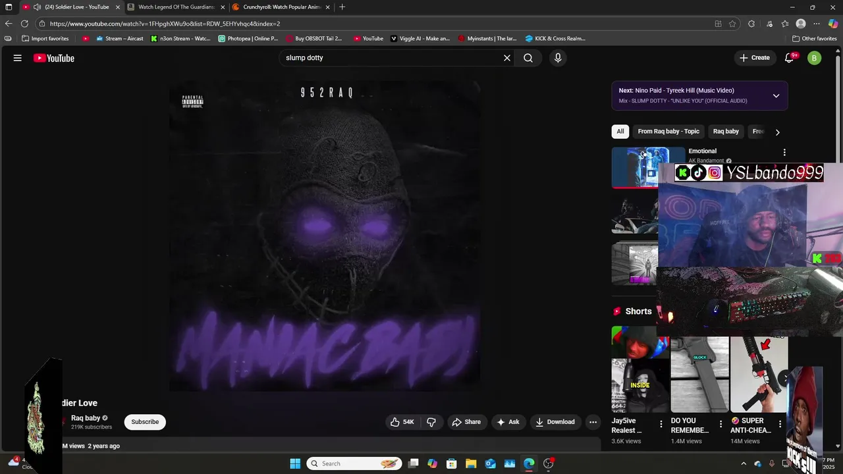
Task: Open a new browser tab
Action: [x=342, y=7]
